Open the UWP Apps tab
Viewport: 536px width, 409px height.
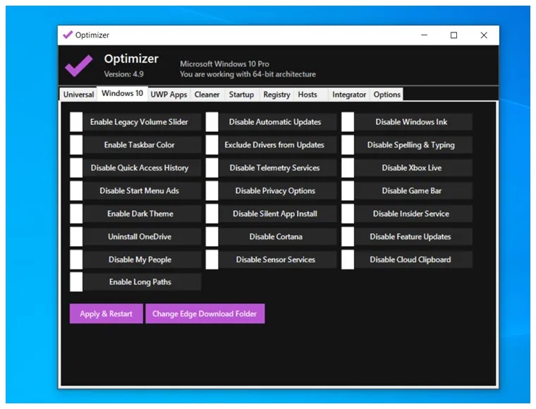[x=169, y=94]
